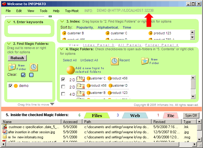Click the Revised column header
This screenshot has width=203, height=148.
167,122
